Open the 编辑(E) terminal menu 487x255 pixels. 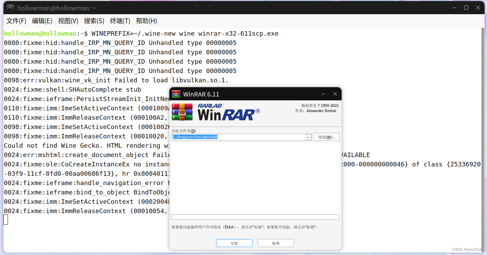point(42,21)
